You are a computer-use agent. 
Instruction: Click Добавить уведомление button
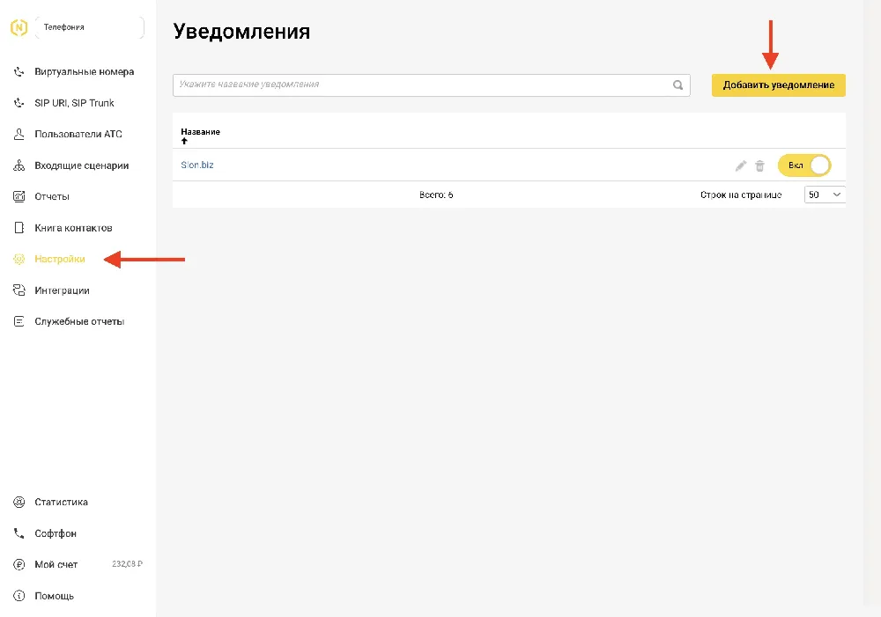tap(778, 84)
